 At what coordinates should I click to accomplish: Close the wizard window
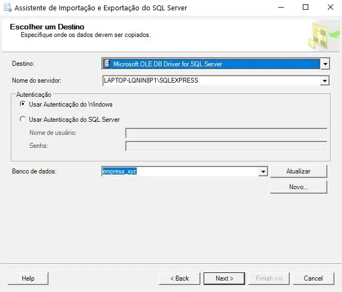331,8
